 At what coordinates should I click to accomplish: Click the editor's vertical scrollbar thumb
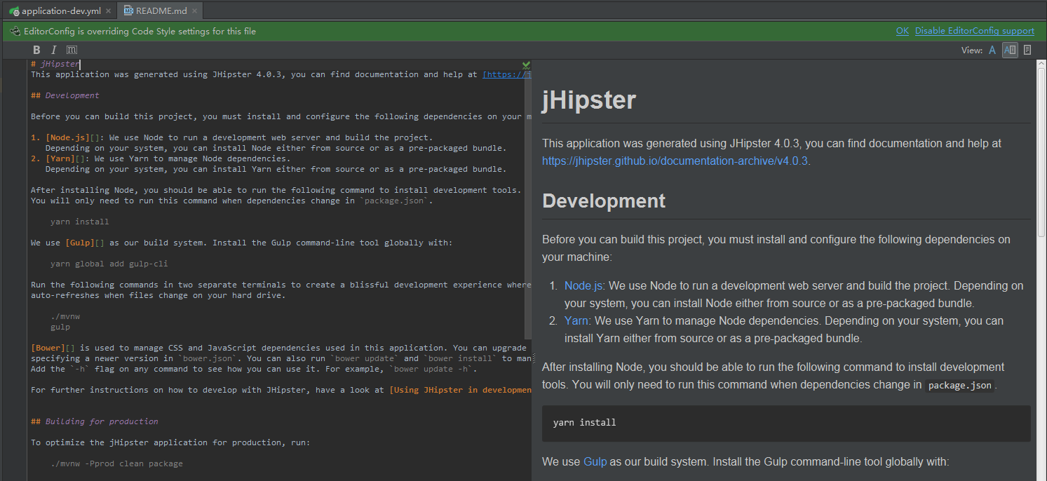click(x=527, y=203)
